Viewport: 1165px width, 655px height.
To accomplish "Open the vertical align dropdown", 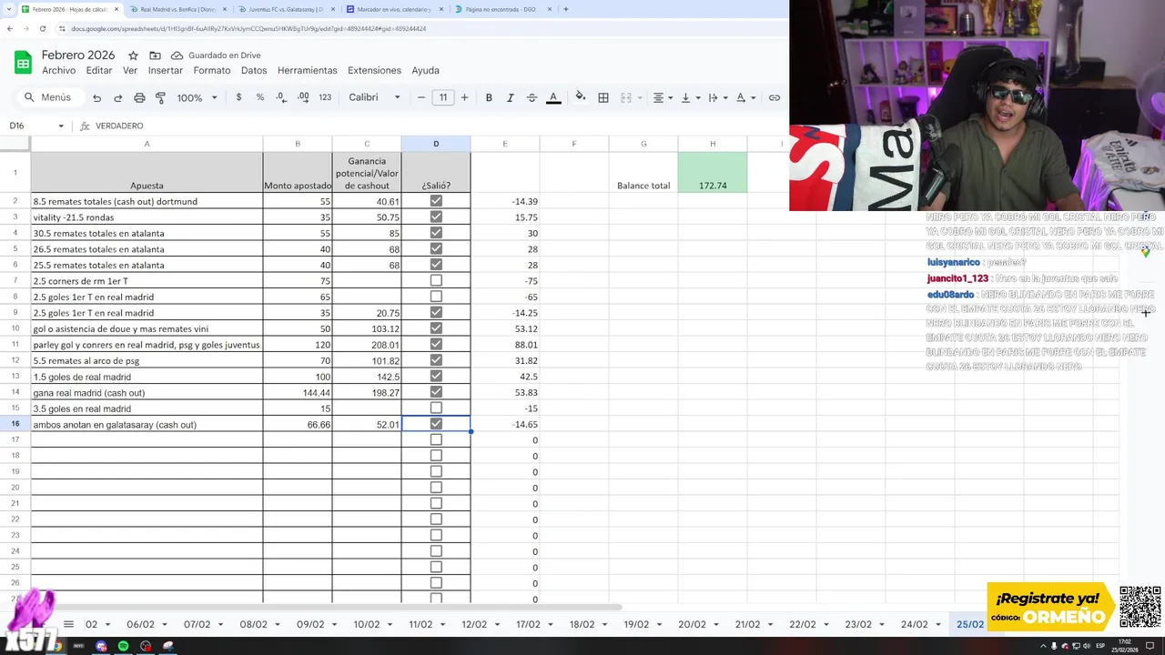I will click(690, 97).
